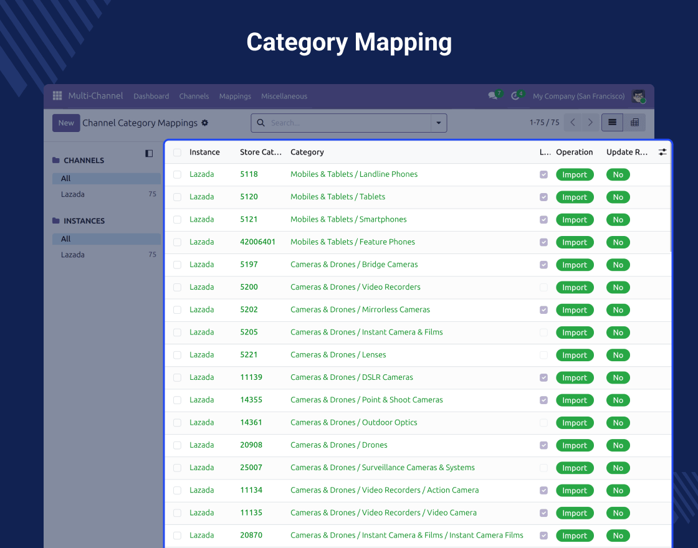Go to previous page of records

573,122
